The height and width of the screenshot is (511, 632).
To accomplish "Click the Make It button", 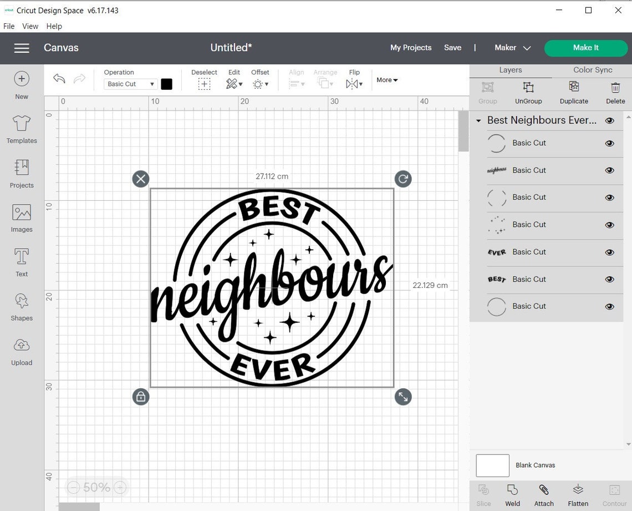I will coord(586,48).
